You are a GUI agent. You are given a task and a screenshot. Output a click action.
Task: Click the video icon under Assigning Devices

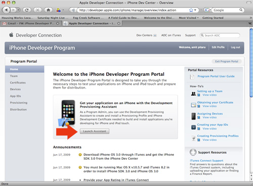click(x=199, y=117)
